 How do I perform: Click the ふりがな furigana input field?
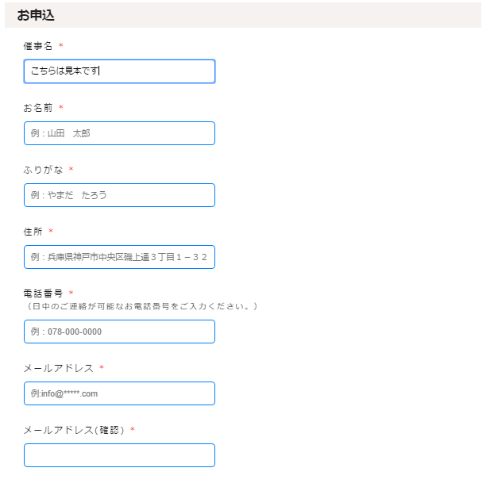tap(119, 195)
